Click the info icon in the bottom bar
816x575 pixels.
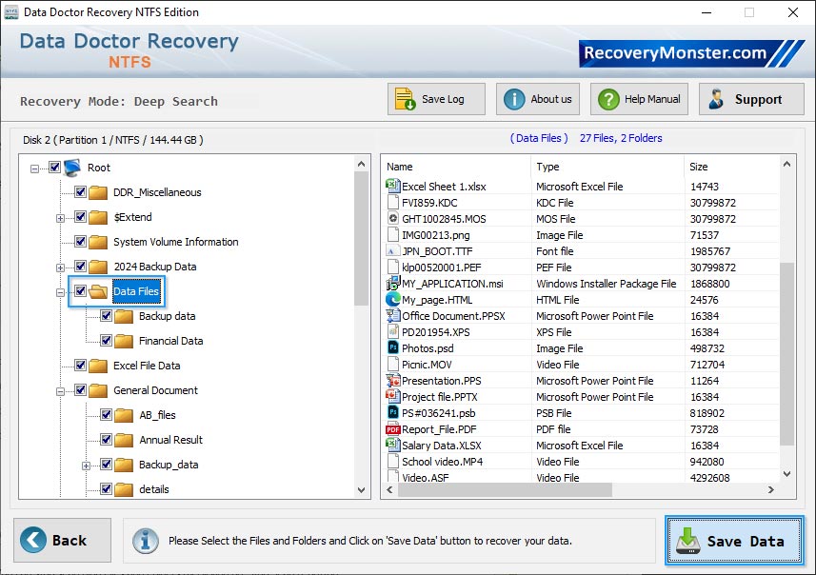click(x=145, y=542)
